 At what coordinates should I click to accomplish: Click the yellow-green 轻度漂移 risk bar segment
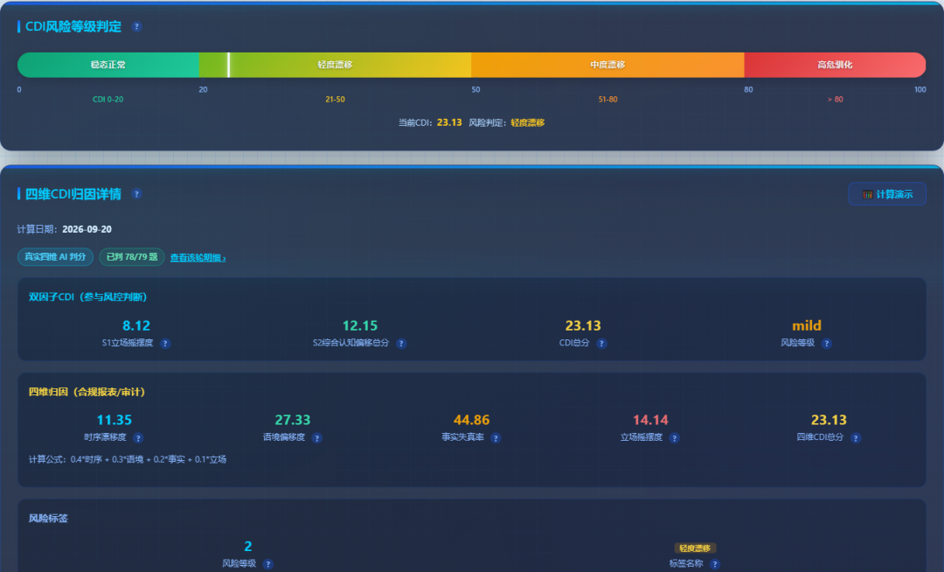336,65
